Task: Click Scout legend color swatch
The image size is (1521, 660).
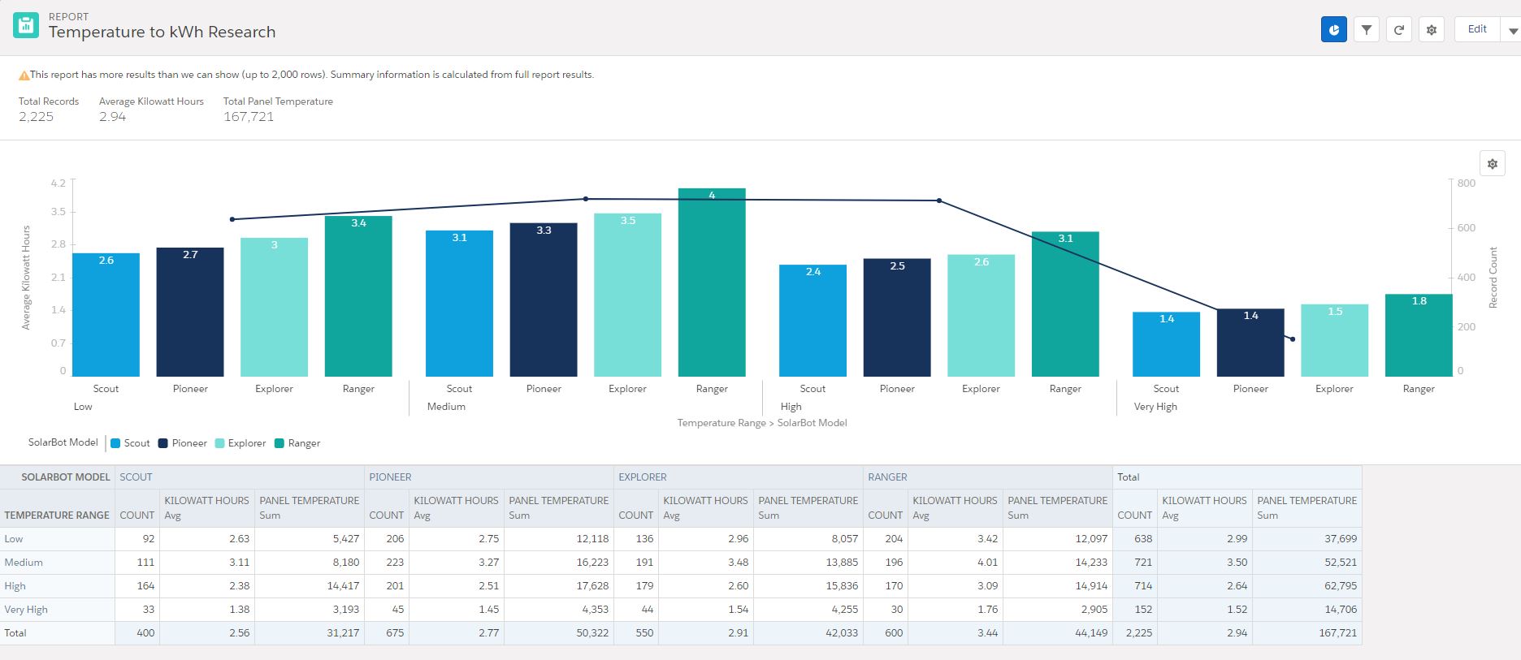Action: point(115,443)
